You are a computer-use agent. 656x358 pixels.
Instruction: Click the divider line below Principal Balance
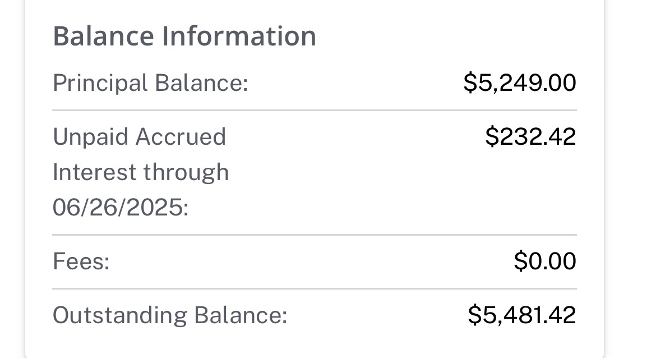point(314,111)
